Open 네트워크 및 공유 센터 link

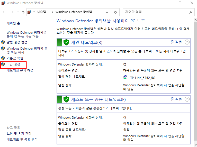point(22,140)
